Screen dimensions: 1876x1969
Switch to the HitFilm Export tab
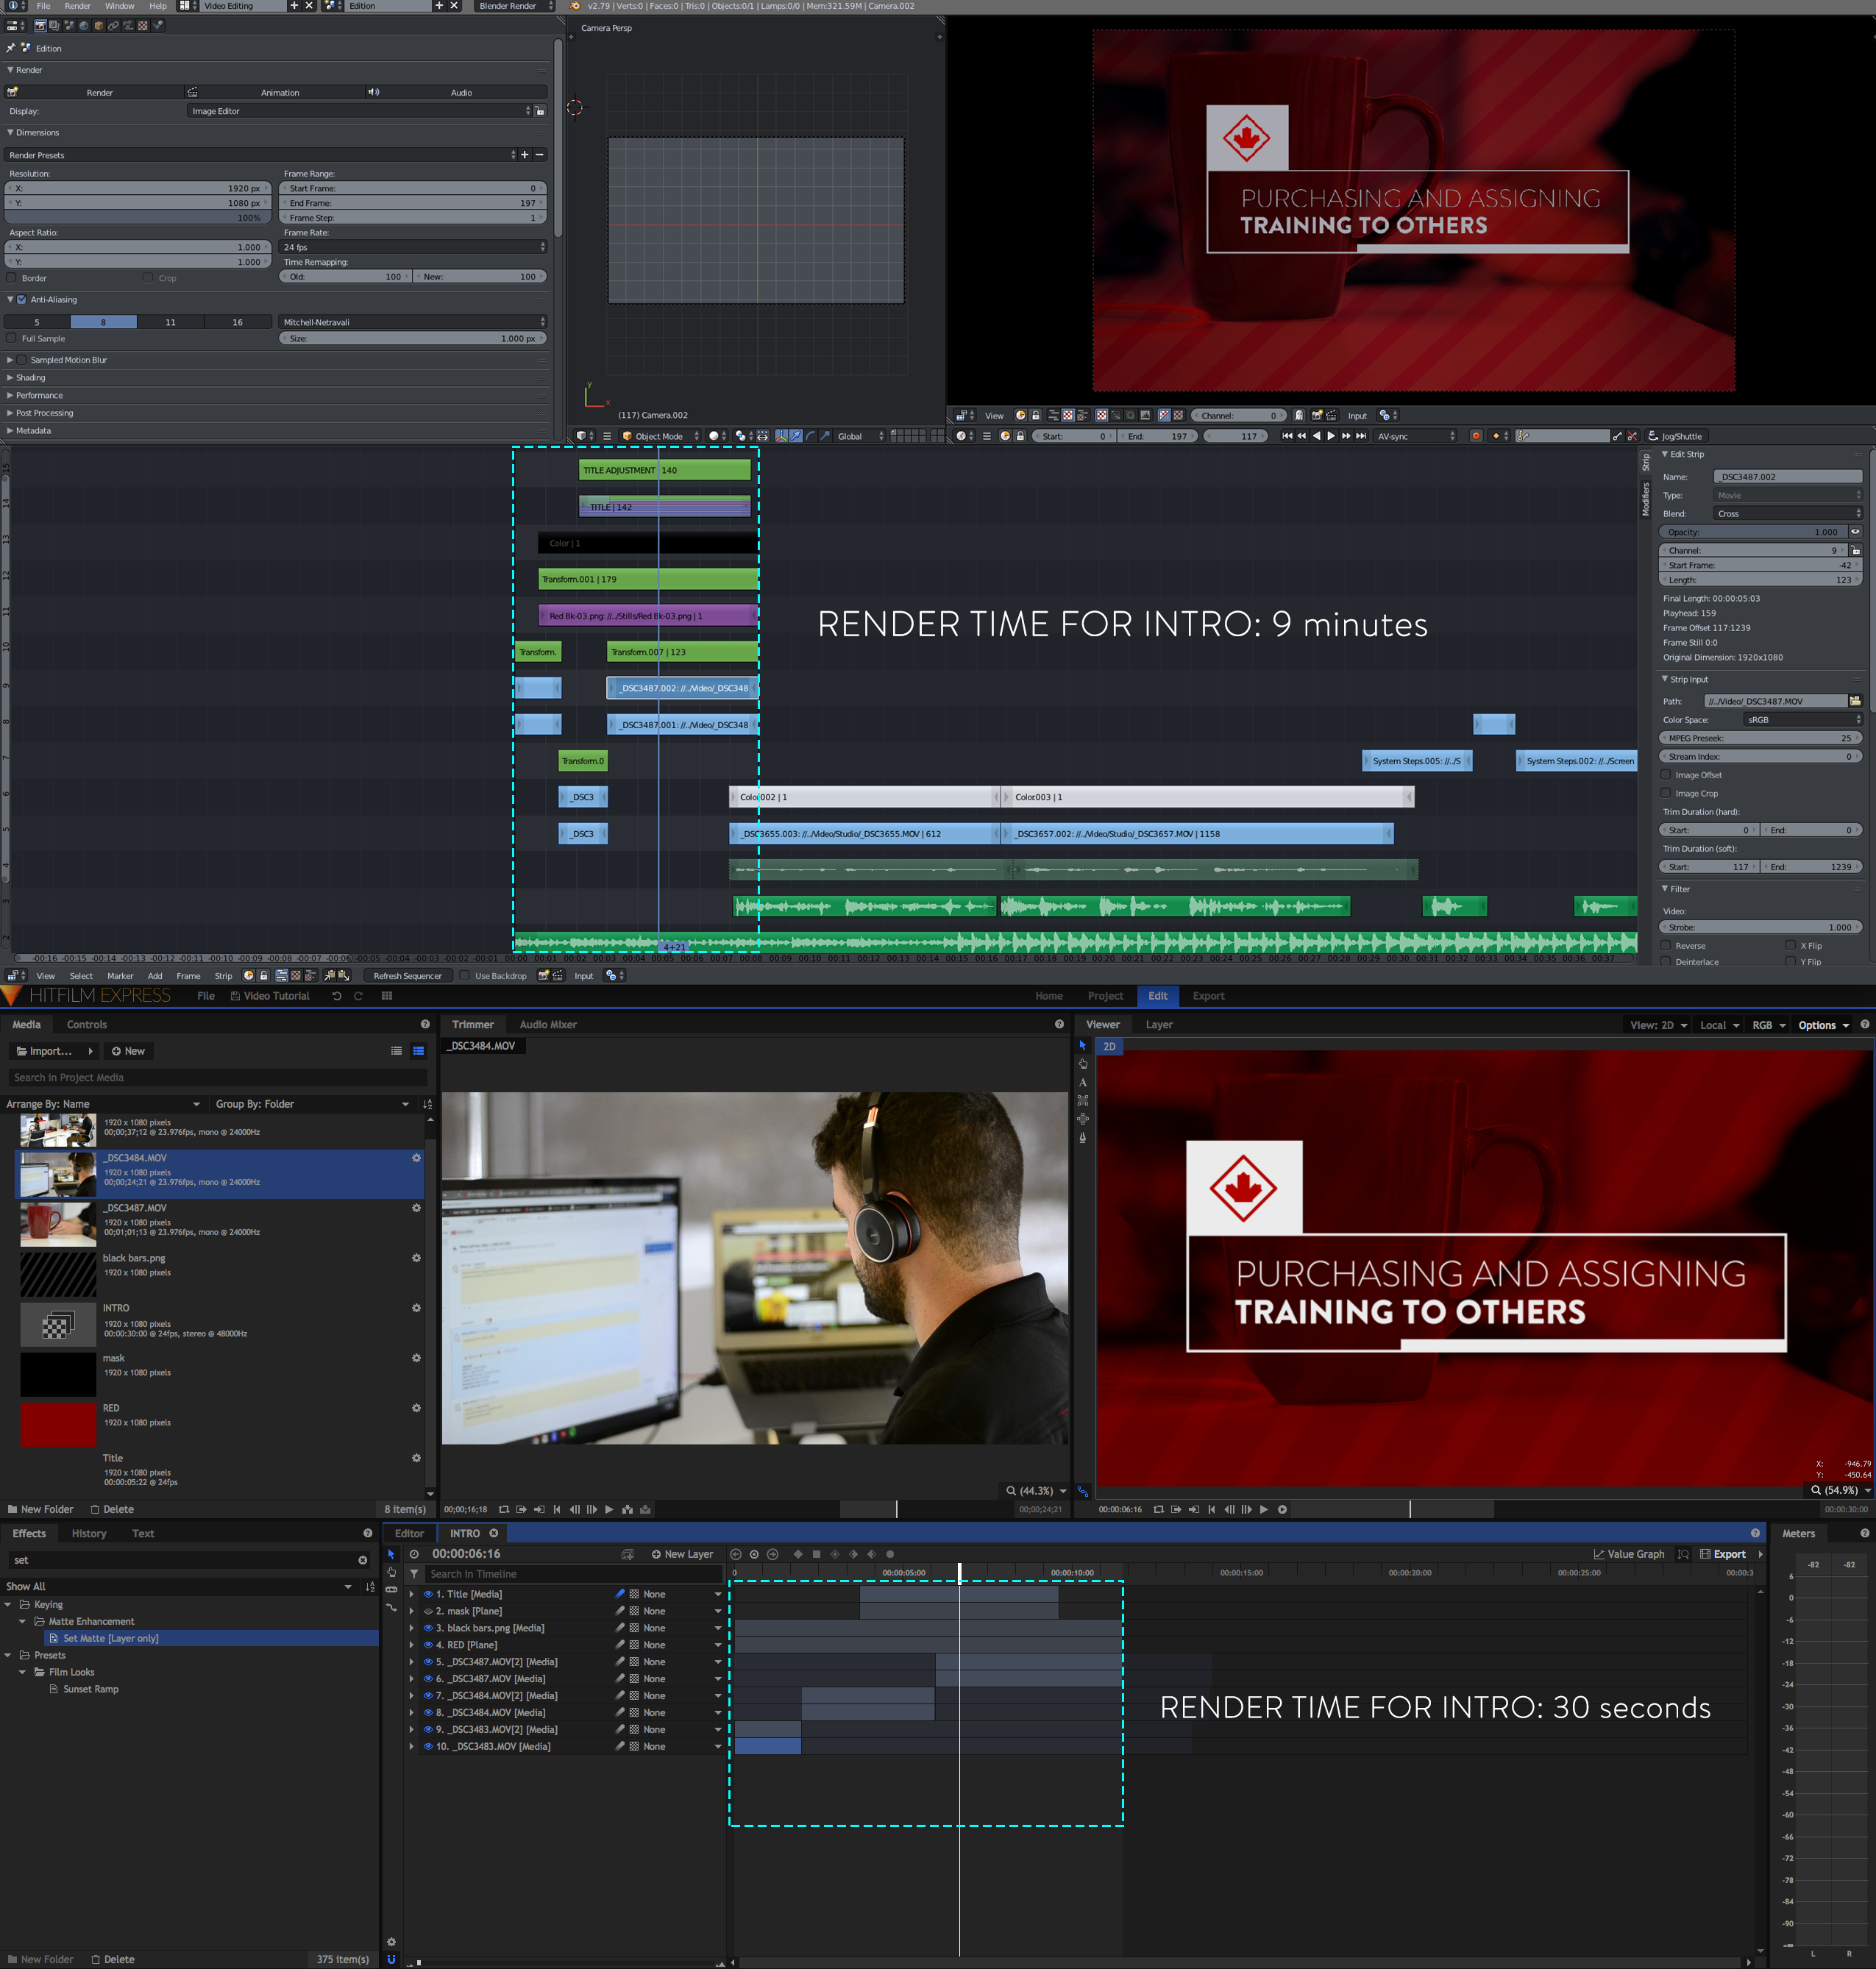tap(1208, 996)
